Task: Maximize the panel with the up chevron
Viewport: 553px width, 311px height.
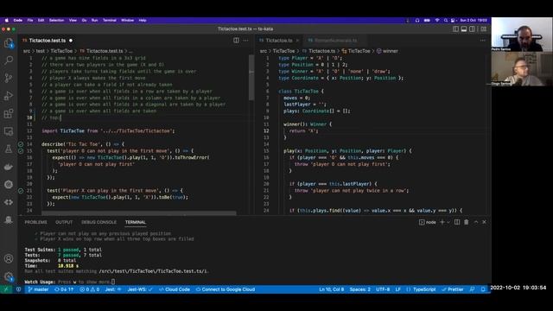Action: [476, 222]
